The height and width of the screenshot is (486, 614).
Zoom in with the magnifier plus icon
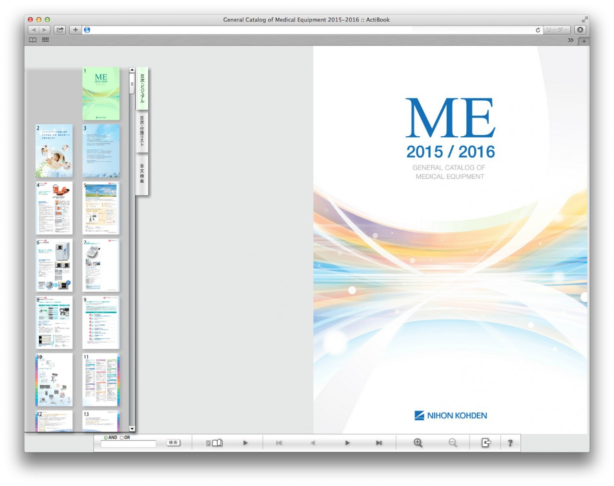[x=418, y=443]
